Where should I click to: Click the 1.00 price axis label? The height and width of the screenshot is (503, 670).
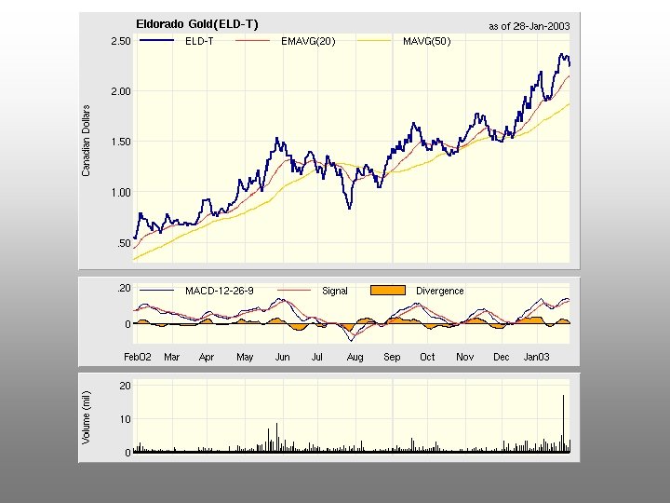(121, 193)
